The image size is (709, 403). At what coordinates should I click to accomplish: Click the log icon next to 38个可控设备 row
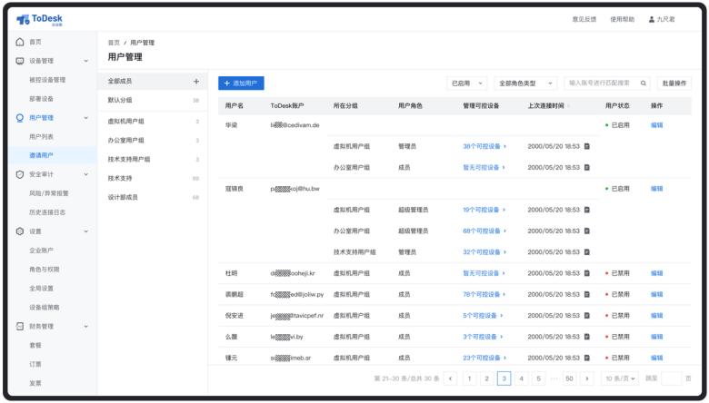point(587,145)
